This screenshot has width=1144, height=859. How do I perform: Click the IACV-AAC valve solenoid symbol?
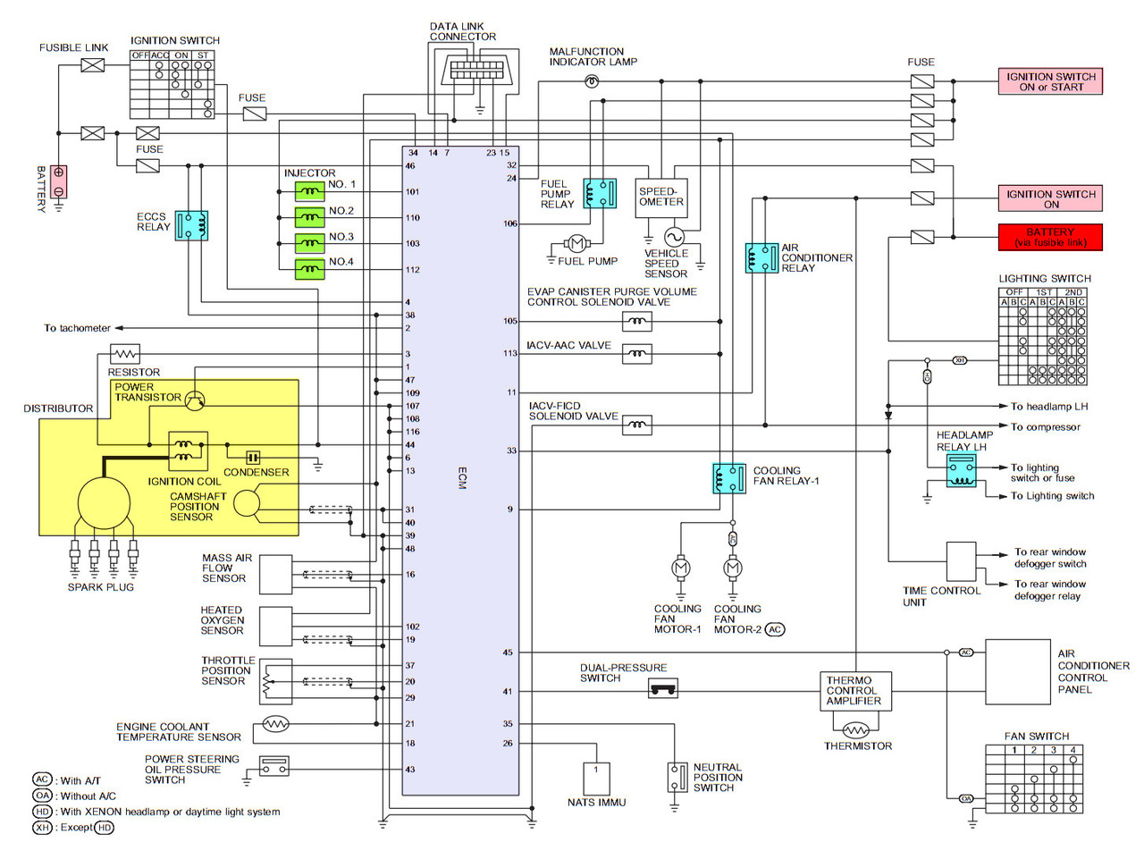click(636, 354)
